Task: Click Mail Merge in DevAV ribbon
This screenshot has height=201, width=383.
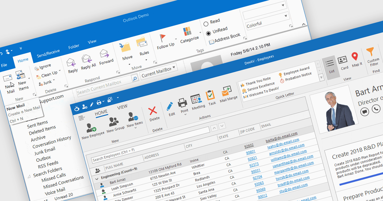Action: tap(228, 94)
